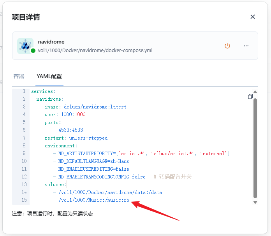Click the navidrome project name
The width and height of the screenshot is (271, 236).
tap(51, 42)
